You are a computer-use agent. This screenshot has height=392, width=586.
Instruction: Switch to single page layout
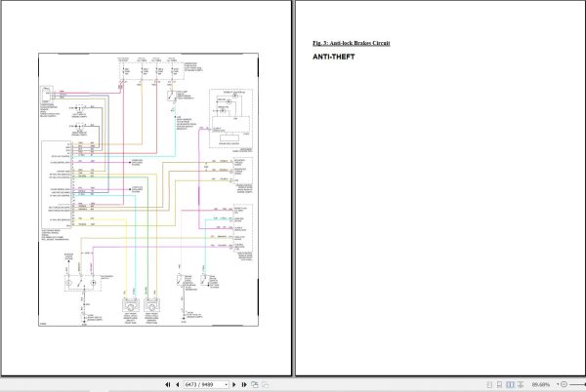tap(489, 384)
